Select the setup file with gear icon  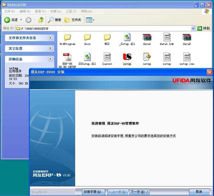(x=147, y=59)
